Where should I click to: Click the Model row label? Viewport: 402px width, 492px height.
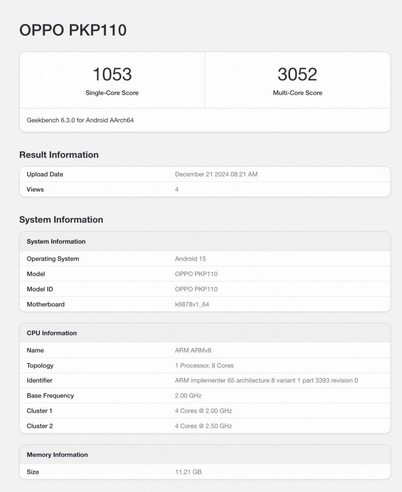(36, 274)
